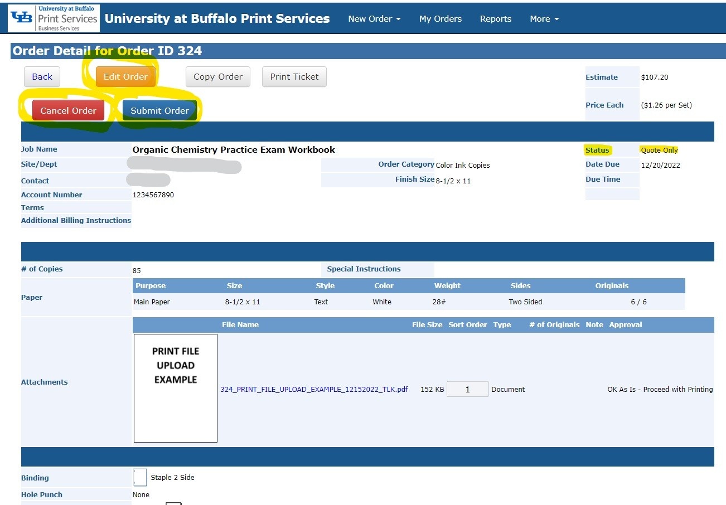Click the Date Due value 12/20/2022
Screen dimensions: 726x505
[660, 164]
